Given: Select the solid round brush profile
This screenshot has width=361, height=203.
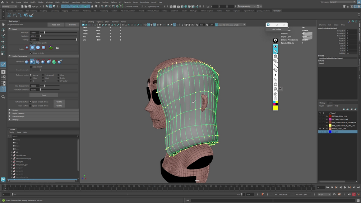Looking at the screenshot, I should point(38,48).
